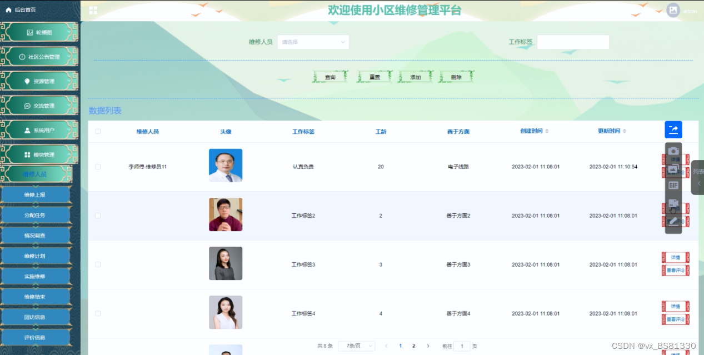
Task: Click the person icon in 系统用户
Action: 27,130
